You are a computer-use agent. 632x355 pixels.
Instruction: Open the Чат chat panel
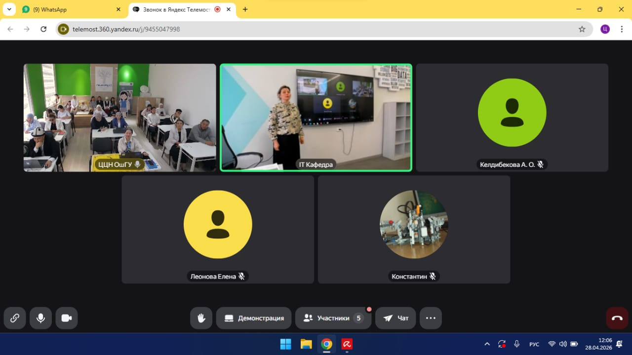tap(395, 318)
